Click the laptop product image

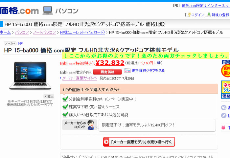(30, 76)
